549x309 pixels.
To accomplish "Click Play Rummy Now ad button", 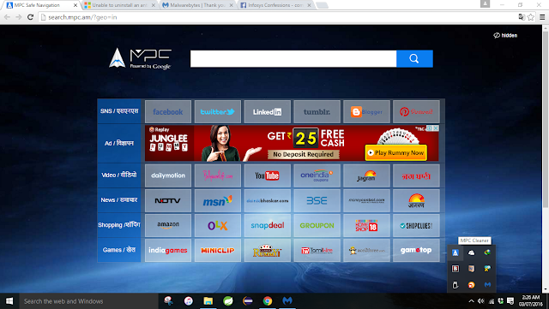I will pos(396,152).
